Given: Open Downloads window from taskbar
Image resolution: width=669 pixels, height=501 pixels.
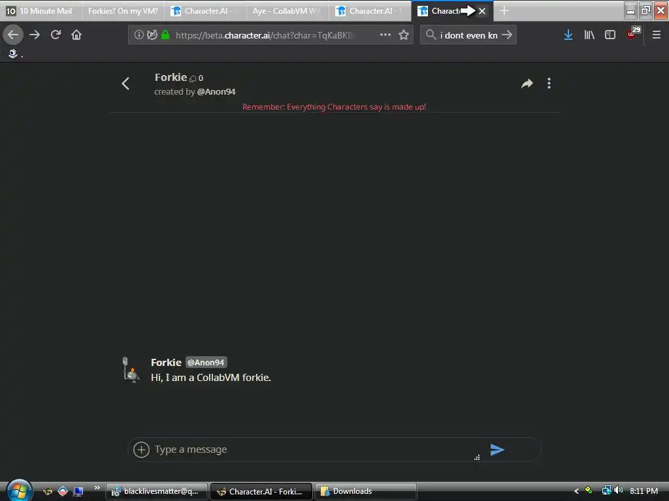Looking at the screenshot, I should pyautogui.click(x=365, y=491).
